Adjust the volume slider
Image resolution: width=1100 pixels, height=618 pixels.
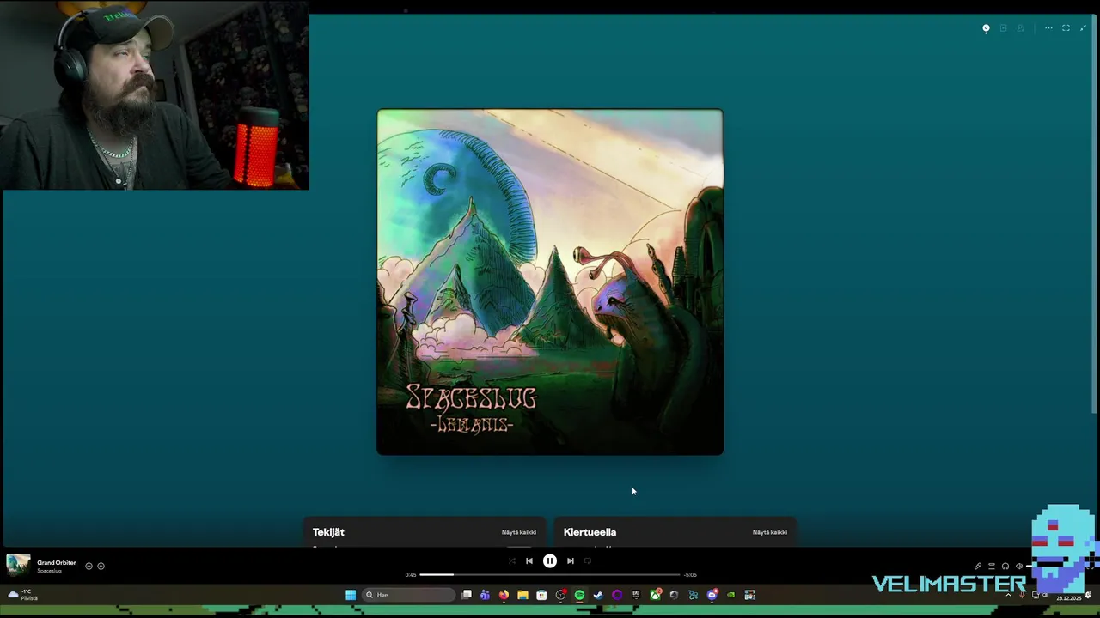[1030, 566]
